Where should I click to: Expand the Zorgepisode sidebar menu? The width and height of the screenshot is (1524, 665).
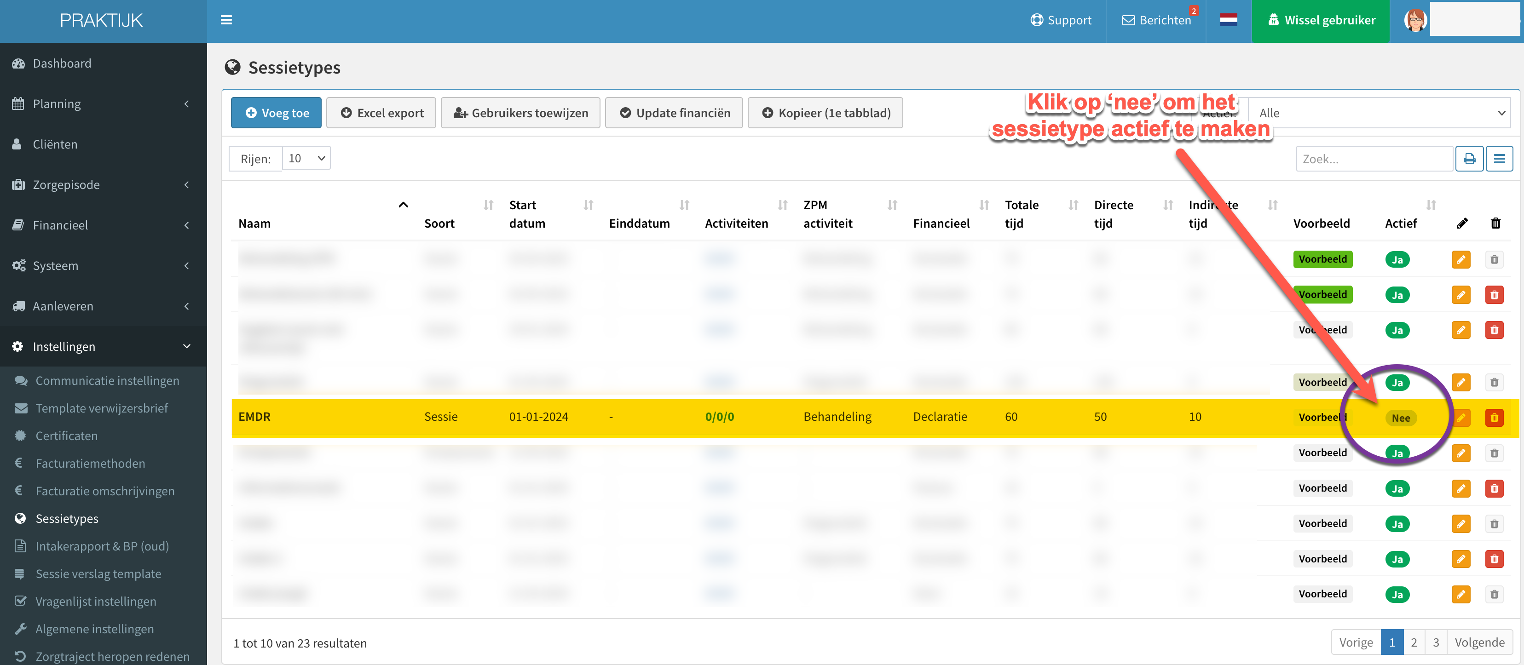click(x=103, y=185)
